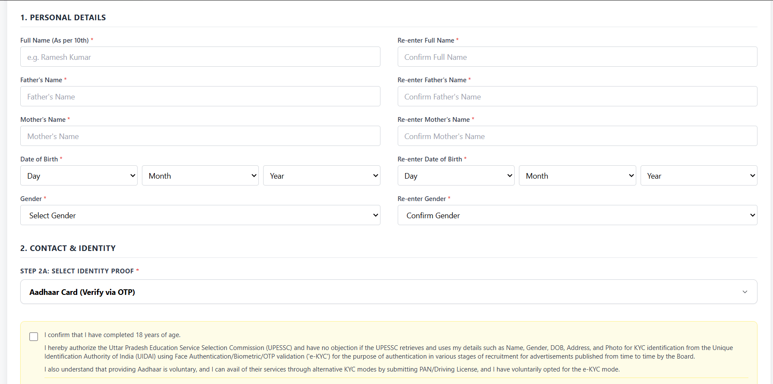
Task: Expand the Re-enter Date of Birth Month dropdown
Action: [x=577, y=176]
